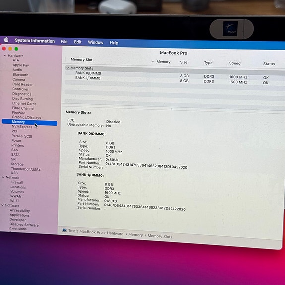Select NVMExpress in the sidebar
The height and width of the screenshot is (285, 285).
pos(22,127)
